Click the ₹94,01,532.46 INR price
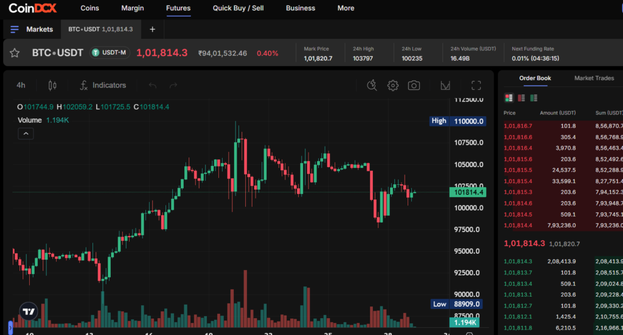Screen dimensions: 623x335 click(223, 53)
